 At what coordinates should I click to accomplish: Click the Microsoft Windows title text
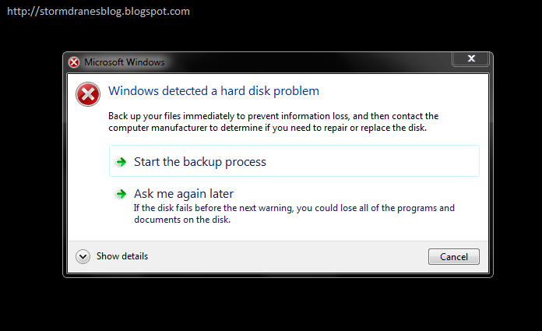(x=125, y=62)
